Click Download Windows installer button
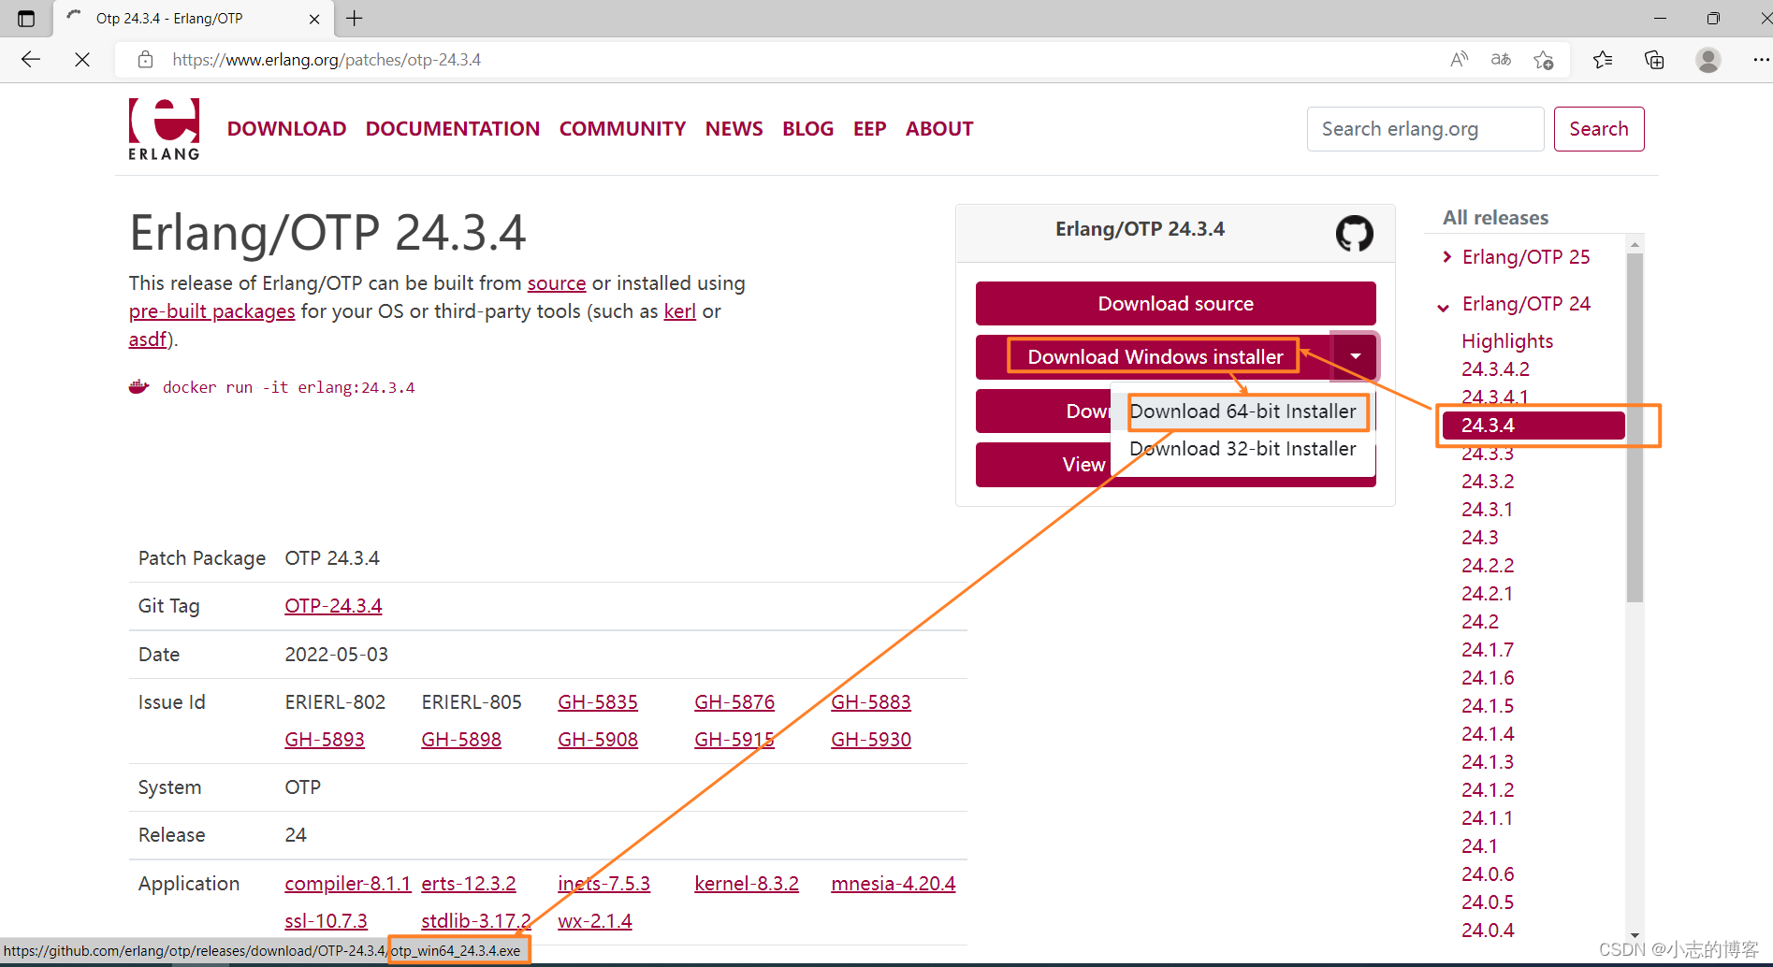 (1155, 357)
